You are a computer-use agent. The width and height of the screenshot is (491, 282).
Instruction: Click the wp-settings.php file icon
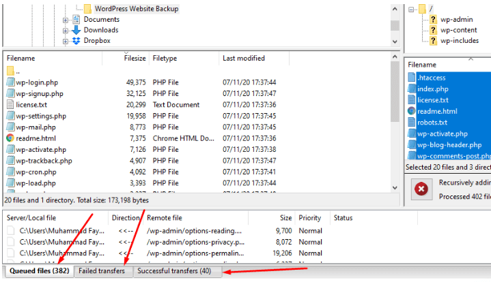click(x=10, y=116)
